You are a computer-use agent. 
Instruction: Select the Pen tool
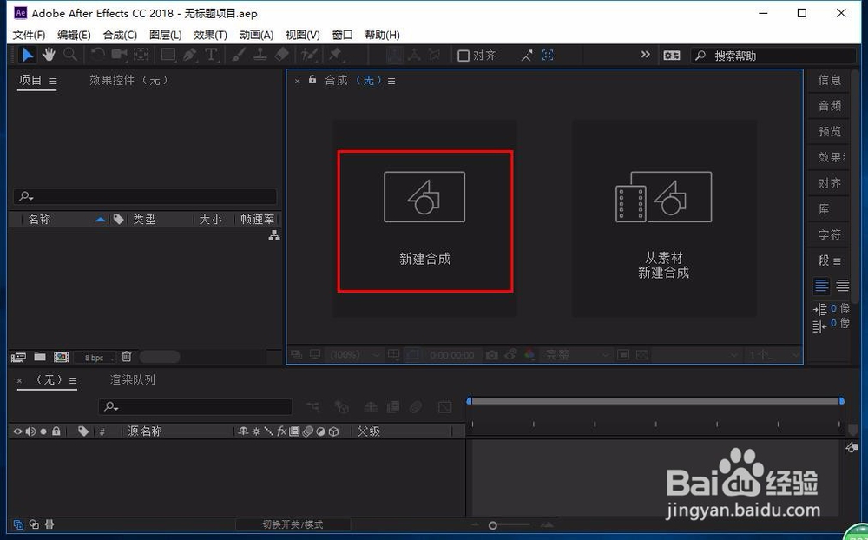point(190,55)
